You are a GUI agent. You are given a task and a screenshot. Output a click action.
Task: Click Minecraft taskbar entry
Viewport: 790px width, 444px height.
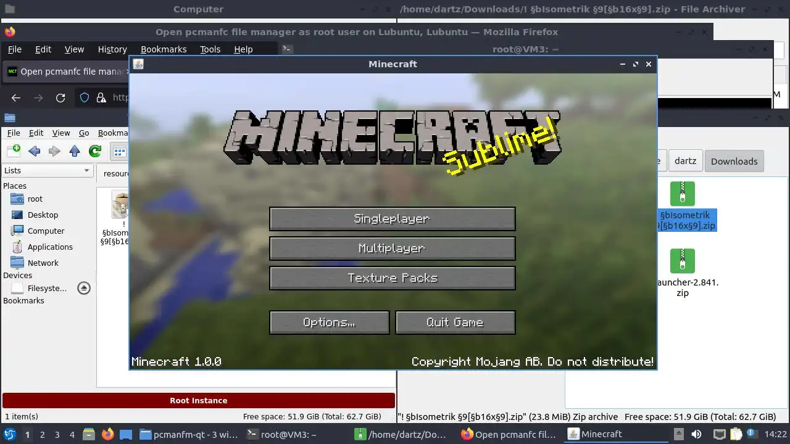(x=617, y=434)
